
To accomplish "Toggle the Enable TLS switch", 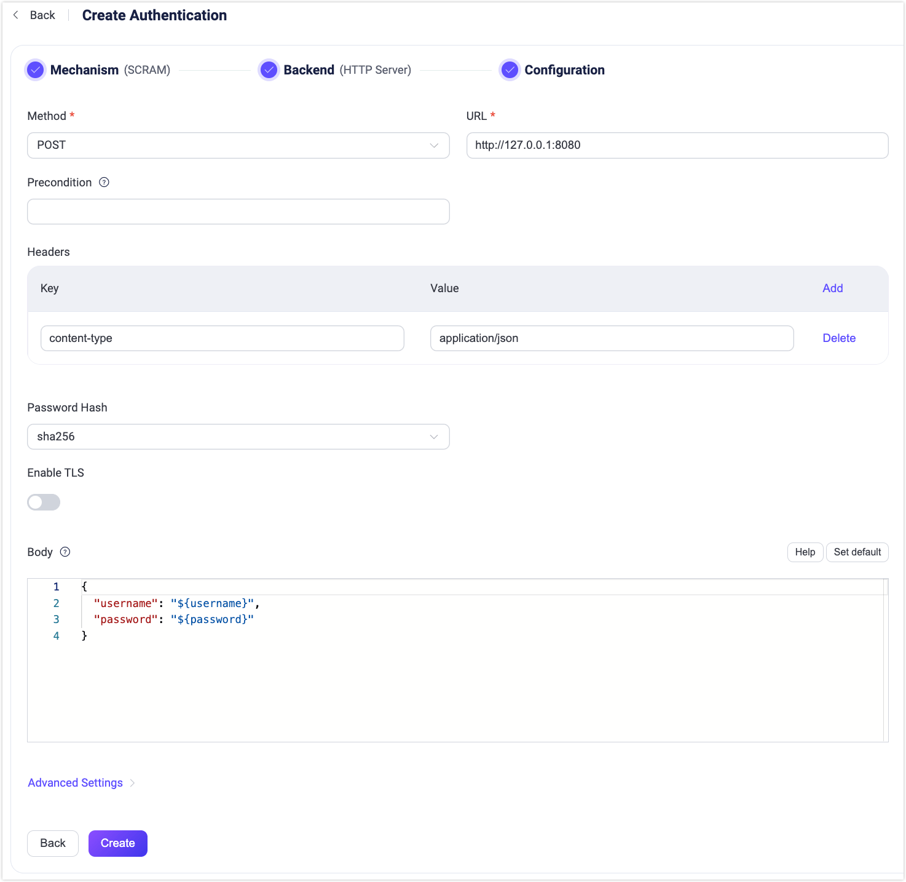I will coord(44,503).
